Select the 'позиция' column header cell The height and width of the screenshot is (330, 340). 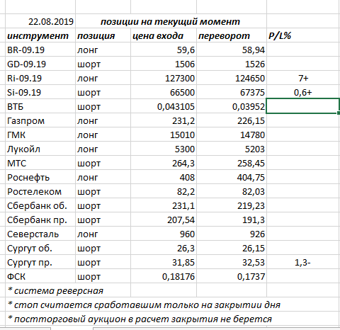103,35
